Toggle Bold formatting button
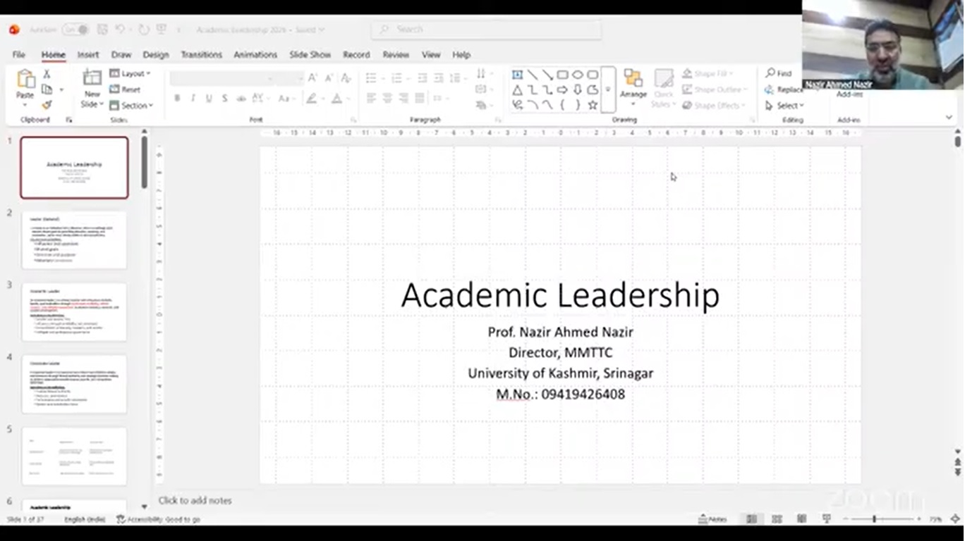 pyautogui.click(x=177, y=99)
